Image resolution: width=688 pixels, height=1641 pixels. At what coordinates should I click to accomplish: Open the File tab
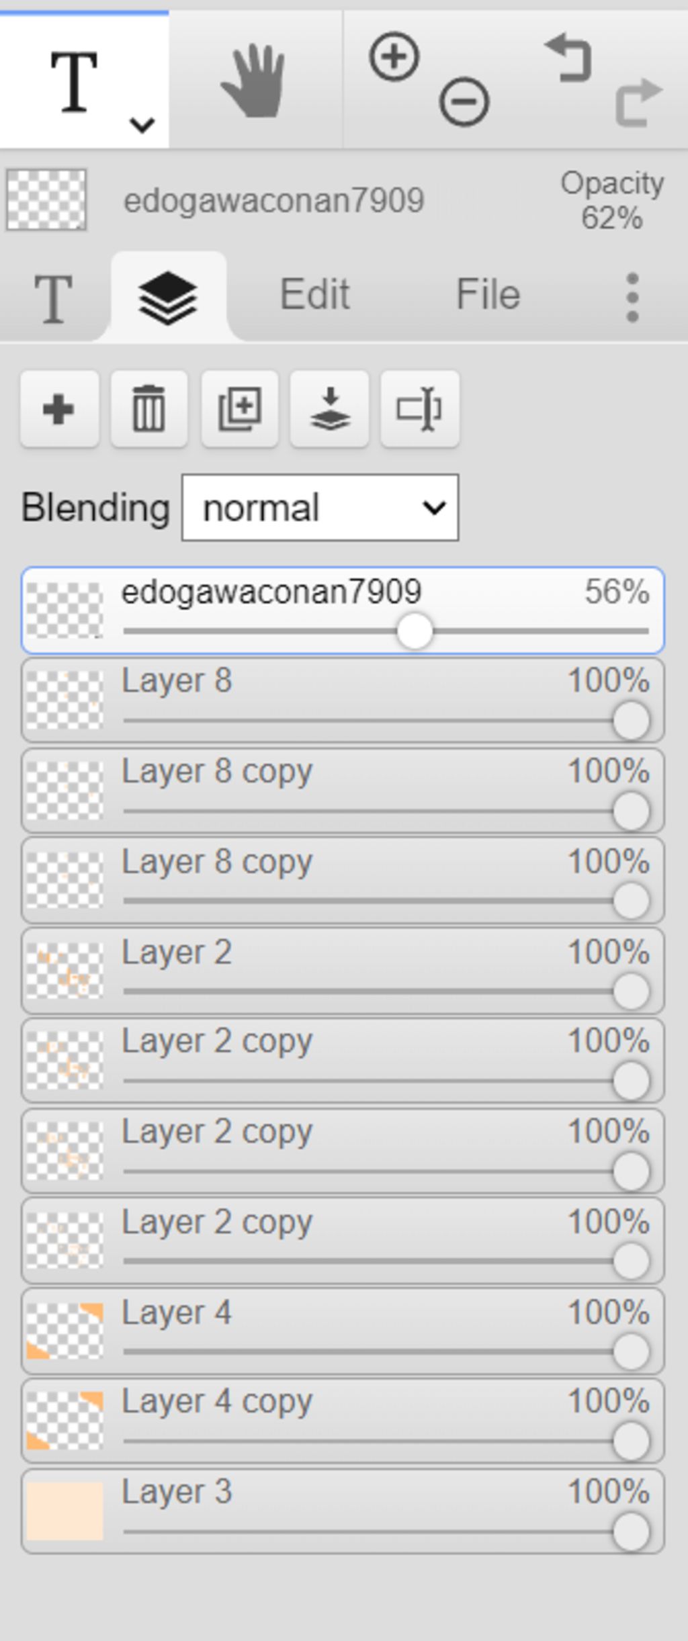tap(488, 294)
